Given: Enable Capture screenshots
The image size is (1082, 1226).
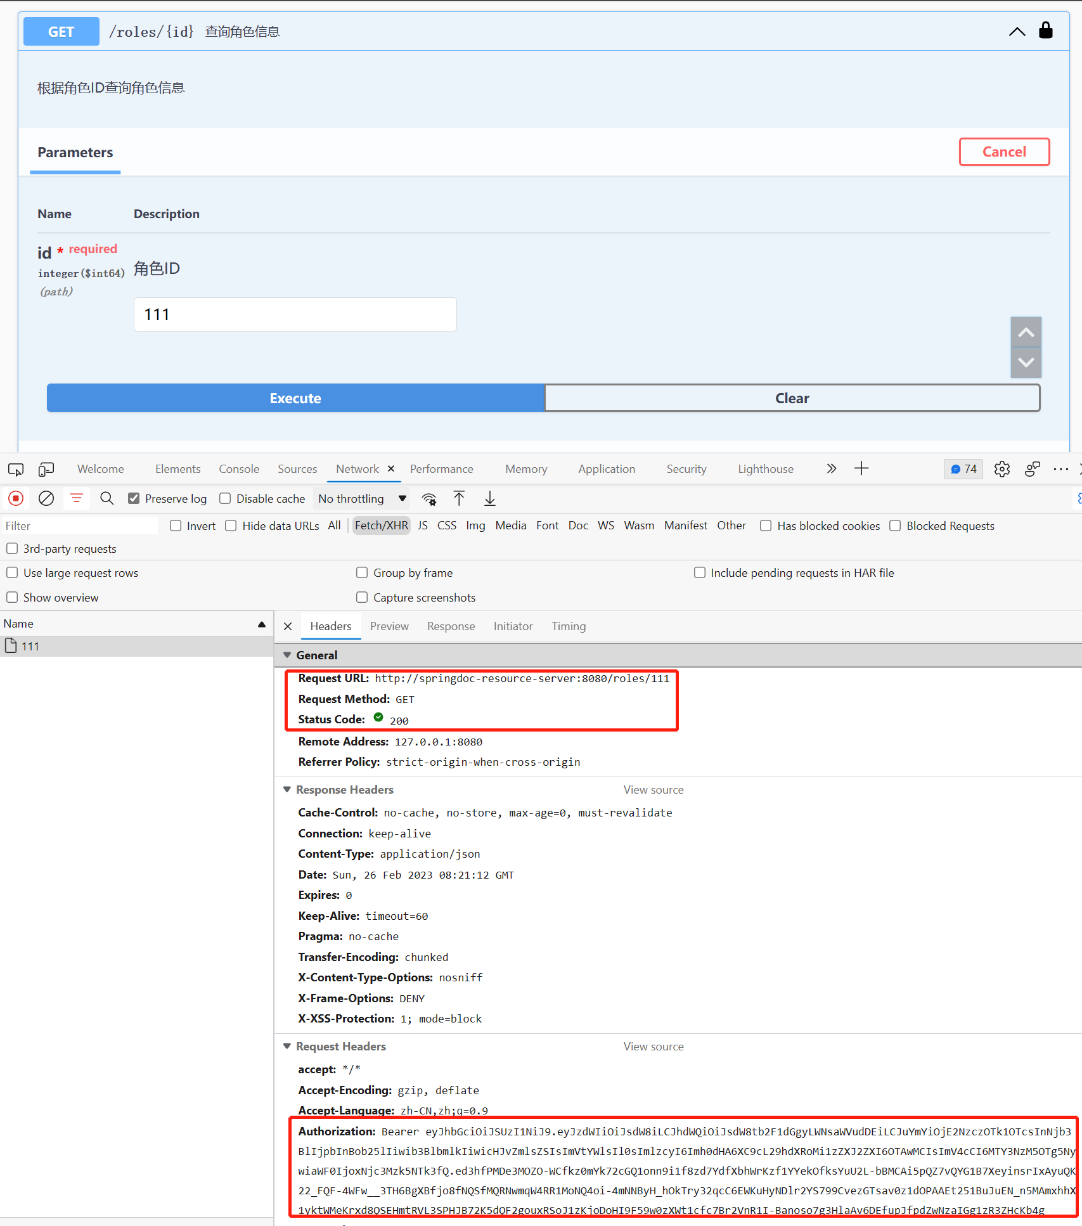Looking at the screenshot, I should (x=362, y=597).
